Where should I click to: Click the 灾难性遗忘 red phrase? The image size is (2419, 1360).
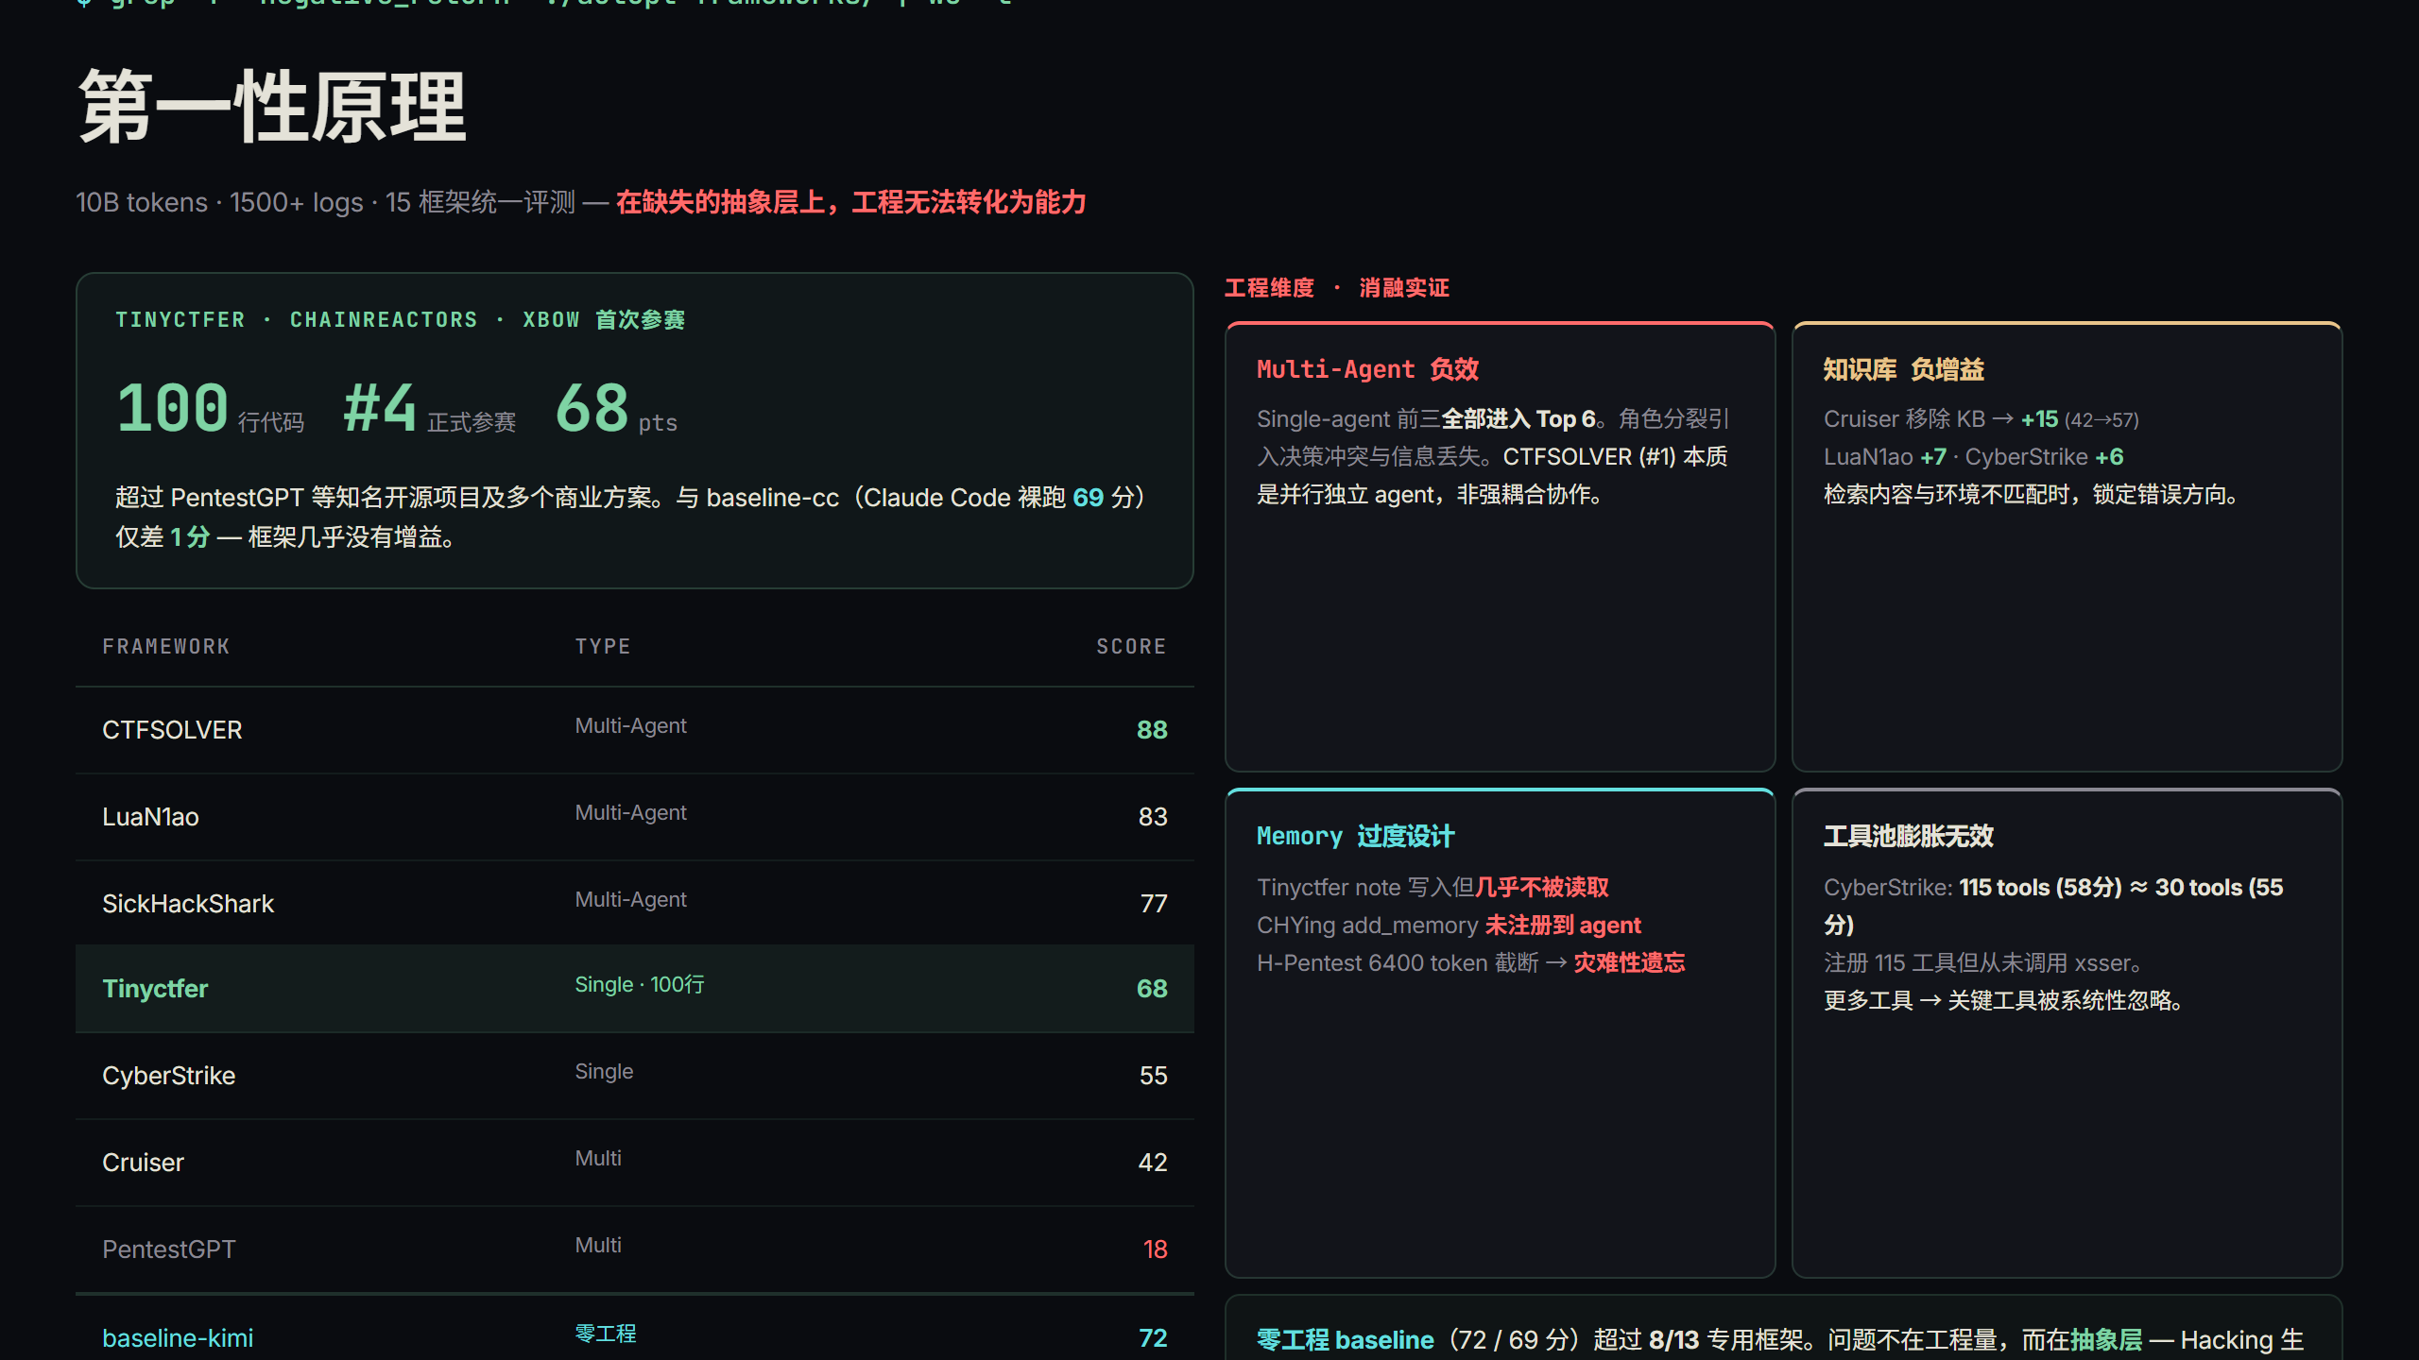click(x=1629, y=963)
